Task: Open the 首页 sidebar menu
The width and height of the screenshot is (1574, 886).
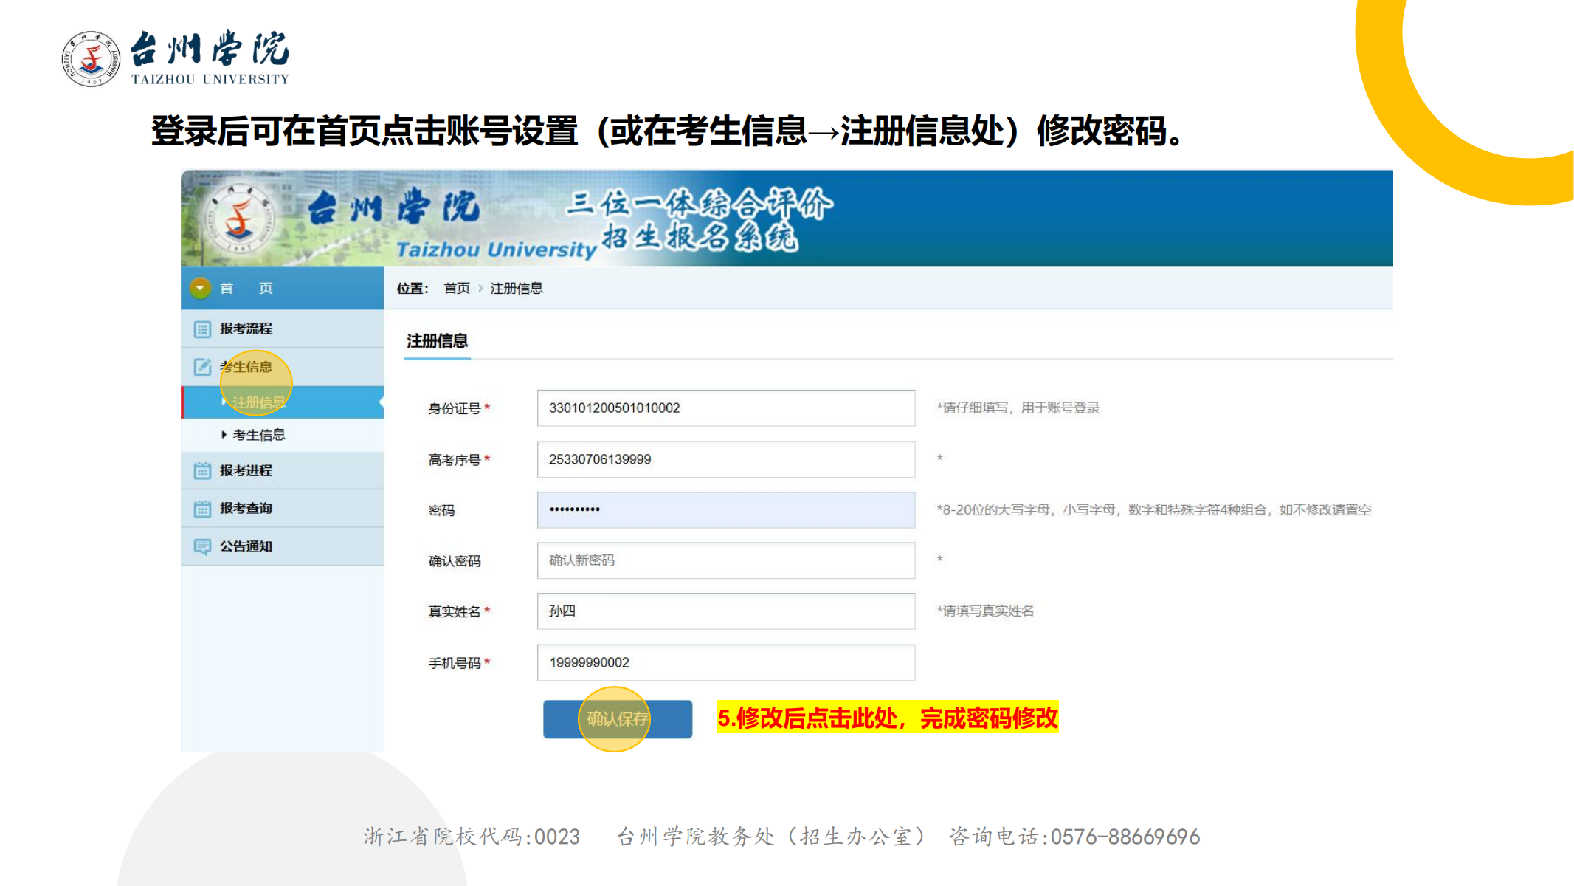Action: pos(283,288)
